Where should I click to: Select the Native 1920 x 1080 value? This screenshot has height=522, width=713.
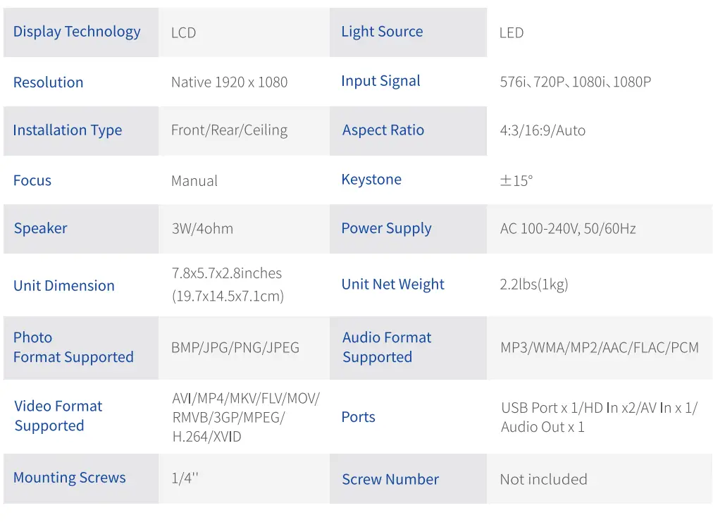[229, 82]
